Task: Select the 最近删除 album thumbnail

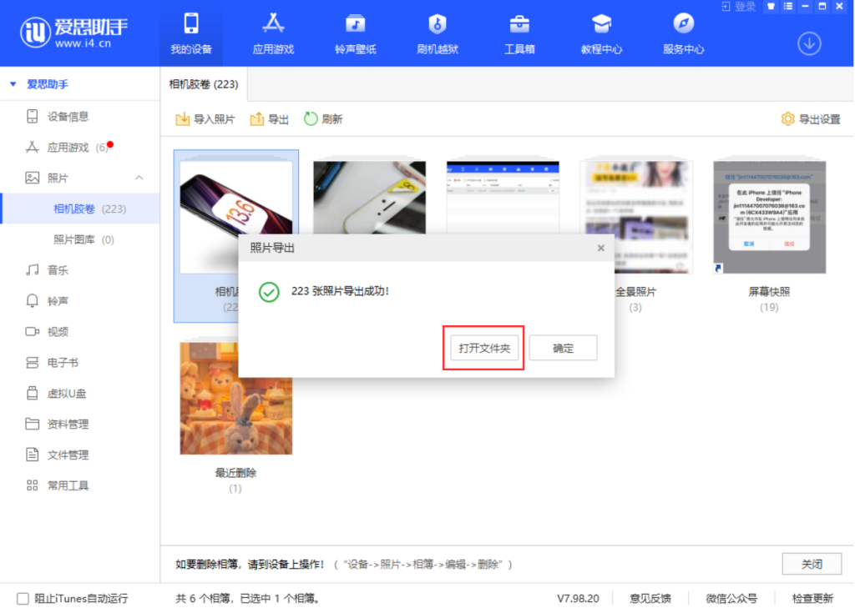Action: [235, 399]
